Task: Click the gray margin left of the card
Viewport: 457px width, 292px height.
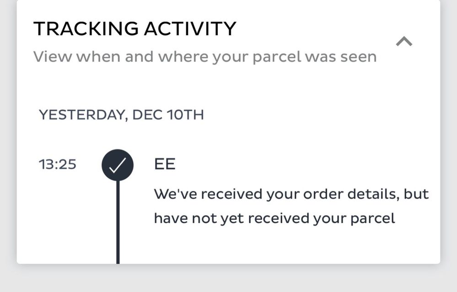Action: 8,137
